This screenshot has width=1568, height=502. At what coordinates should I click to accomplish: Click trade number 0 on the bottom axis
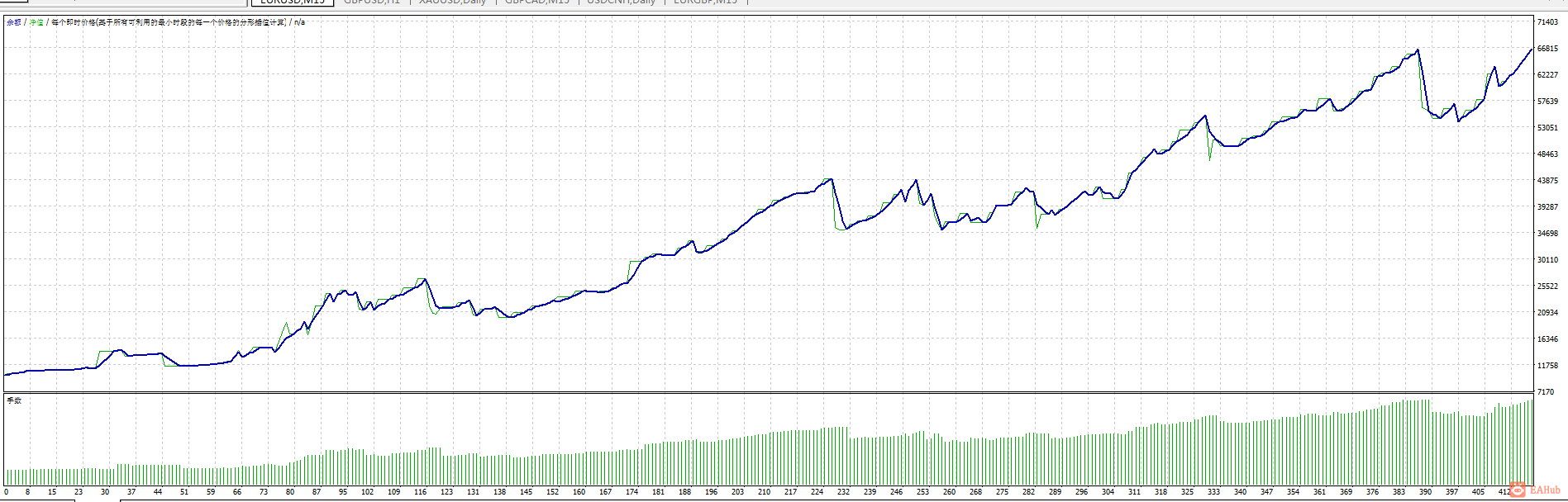[6, 492]
